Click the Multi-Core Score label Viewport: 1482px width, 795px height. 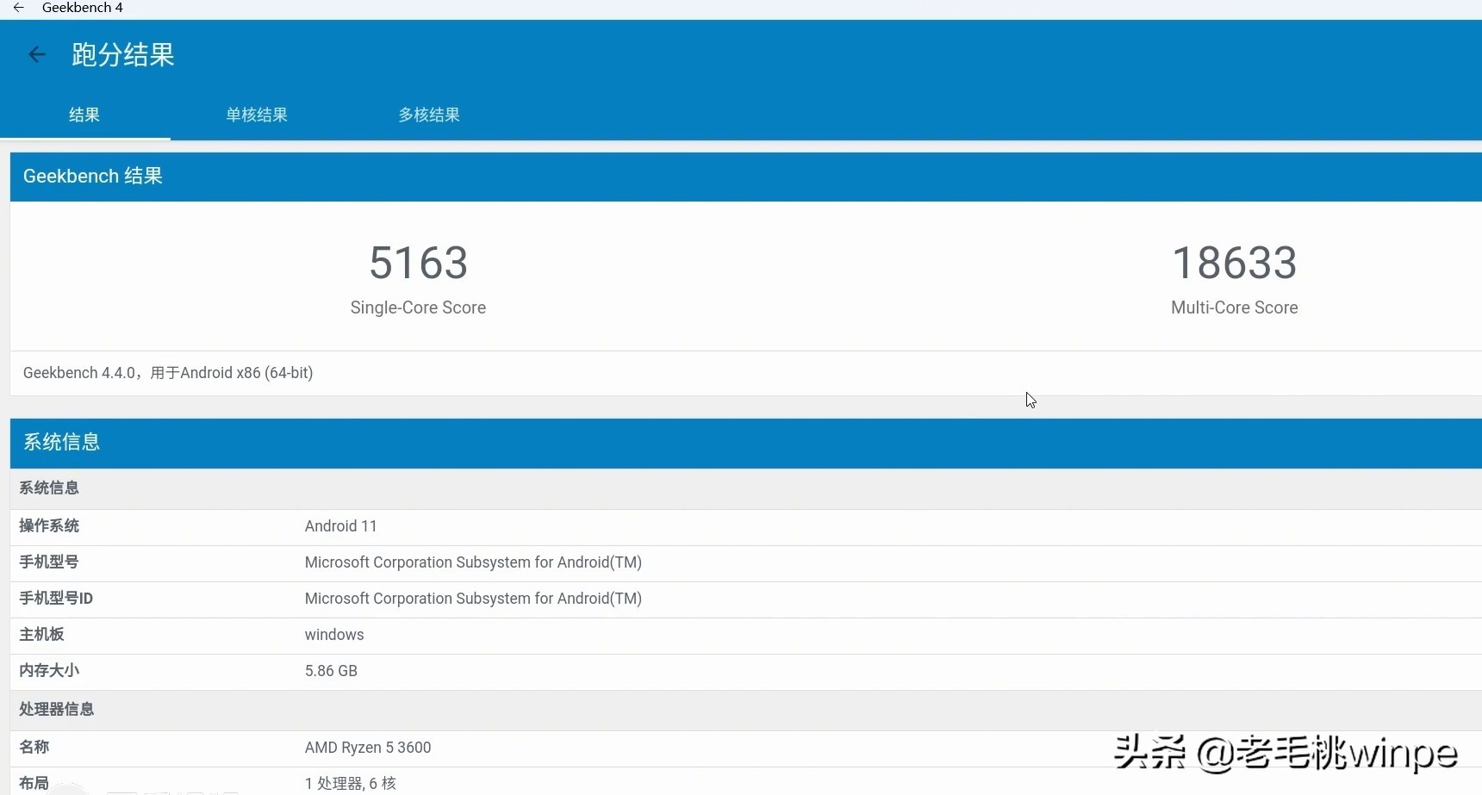(1235, 307)
